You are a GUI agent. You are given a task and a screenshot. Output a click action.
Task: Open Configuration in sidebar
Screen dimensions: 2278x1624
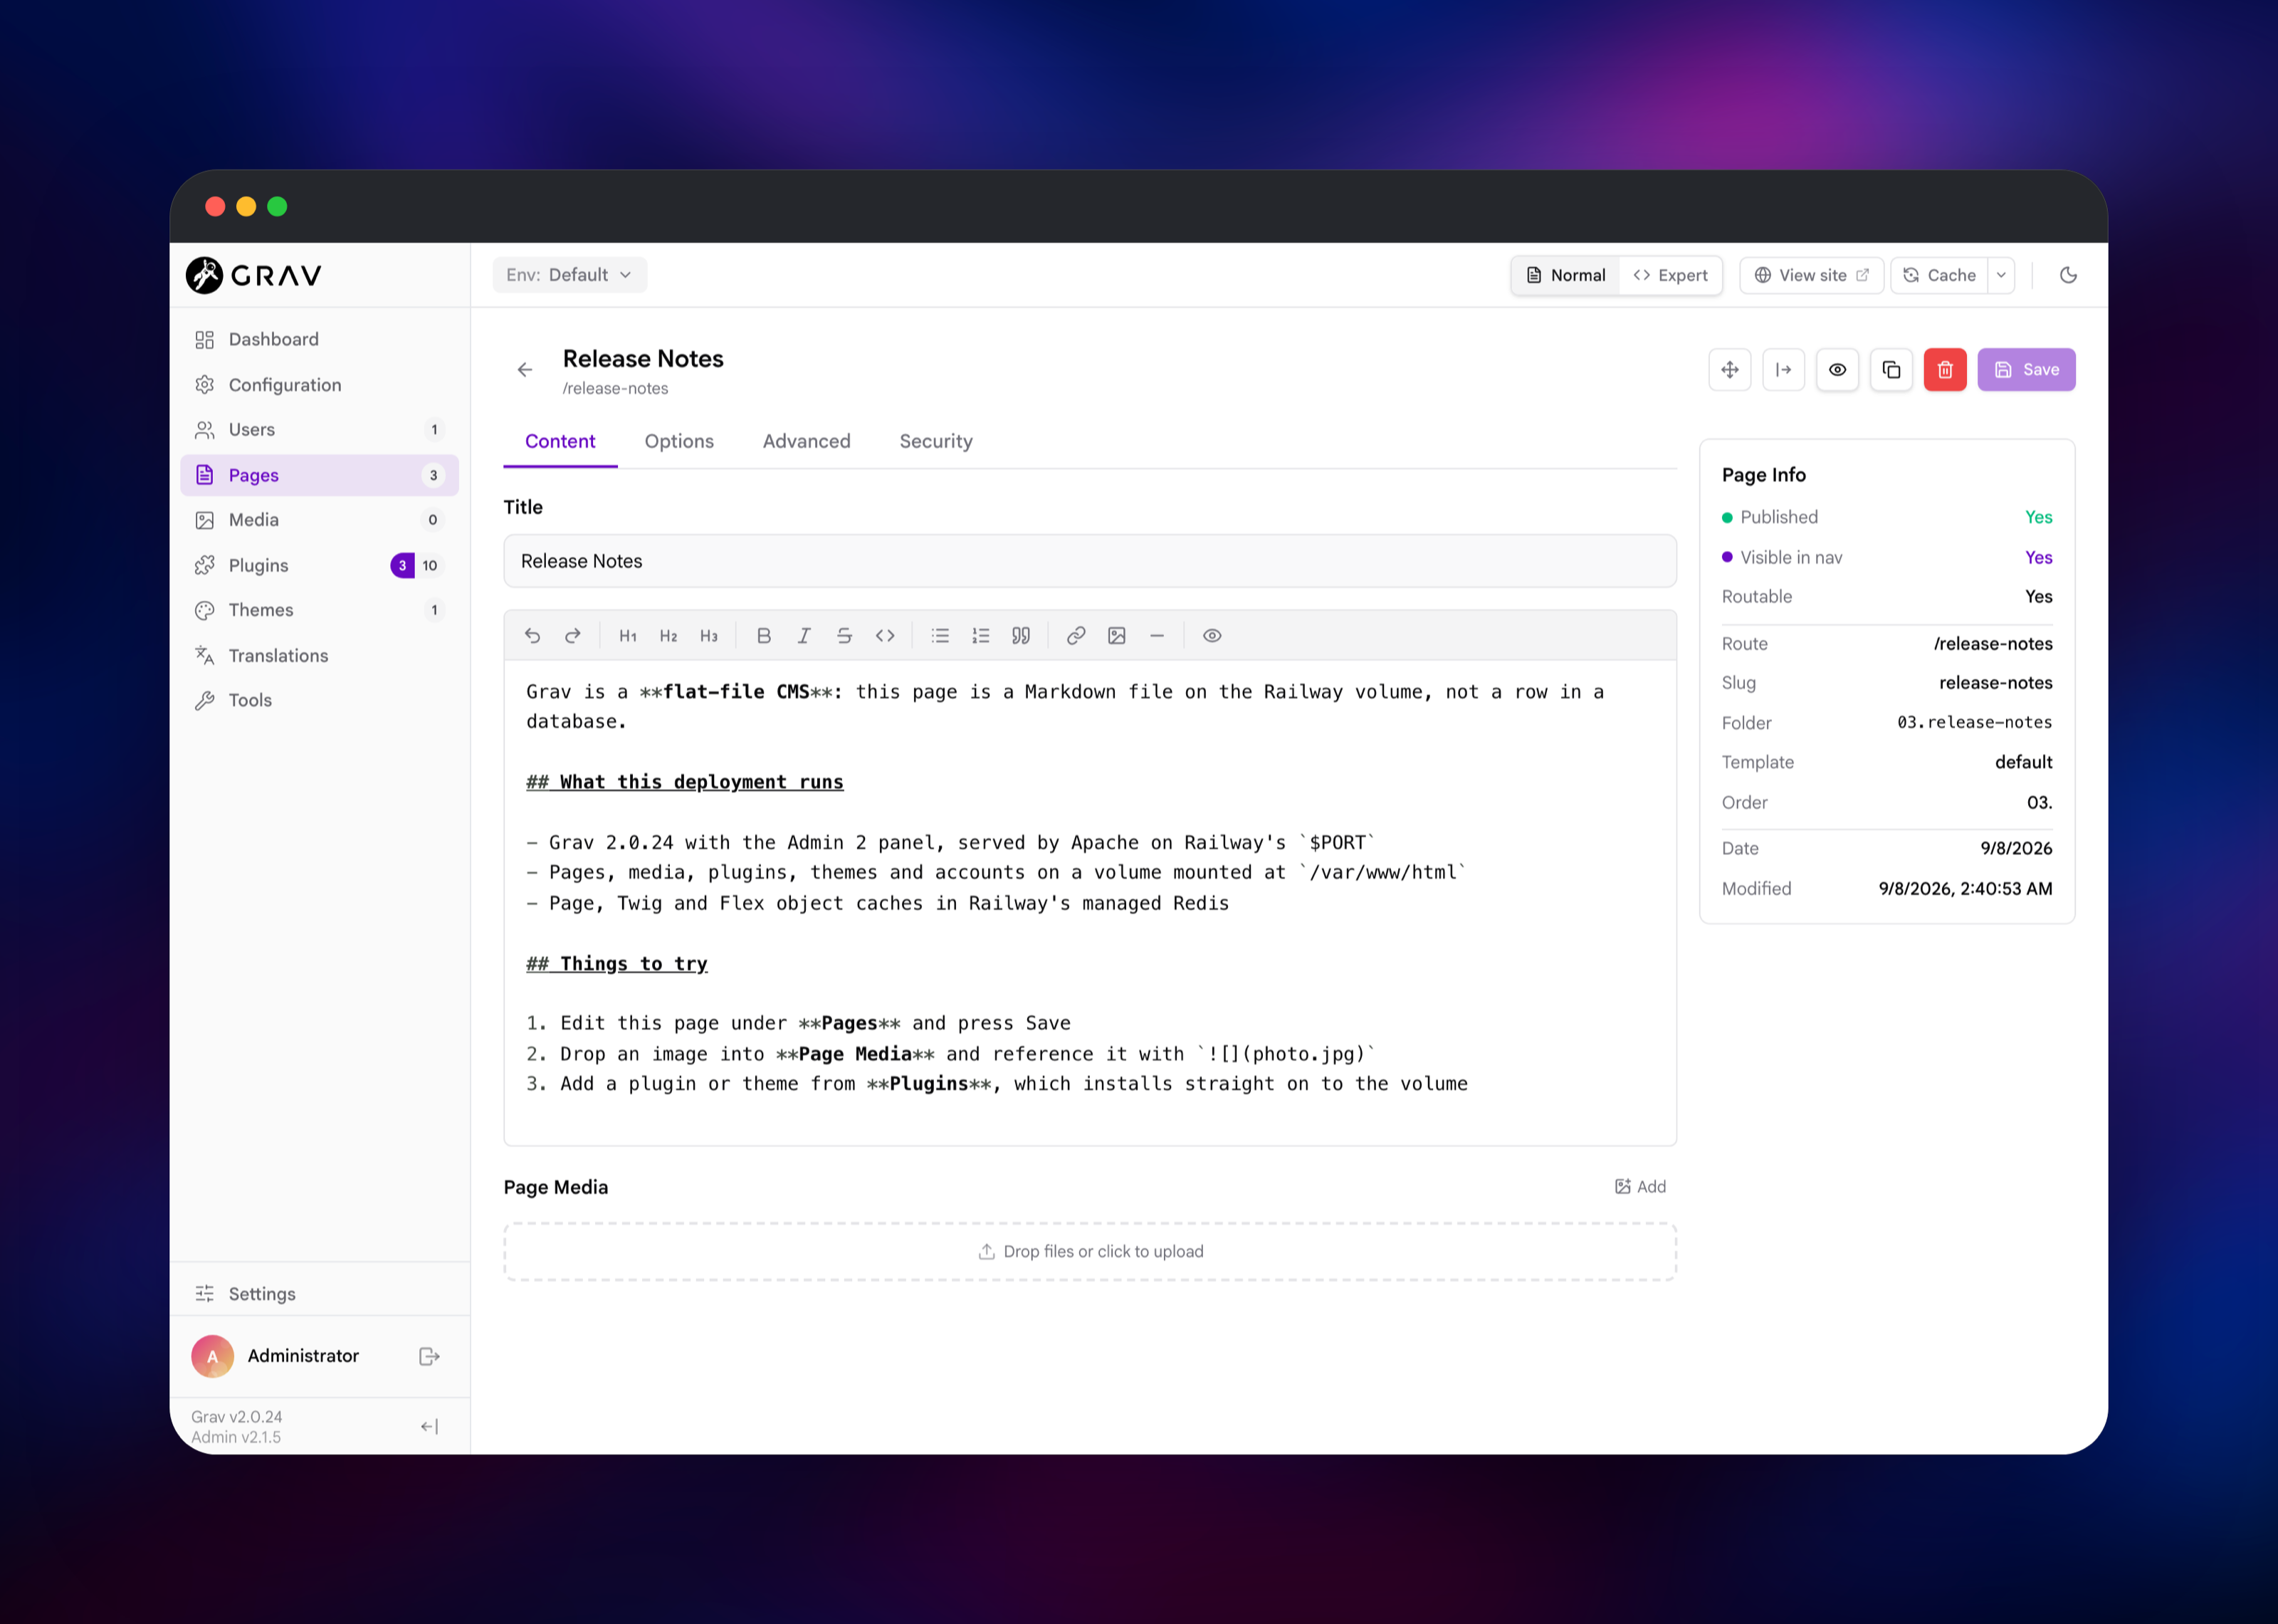click(320, 385)
